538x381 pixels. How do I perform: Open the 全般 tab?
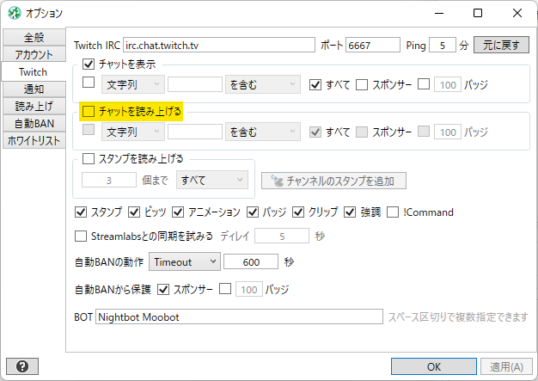tap(34, 37)
